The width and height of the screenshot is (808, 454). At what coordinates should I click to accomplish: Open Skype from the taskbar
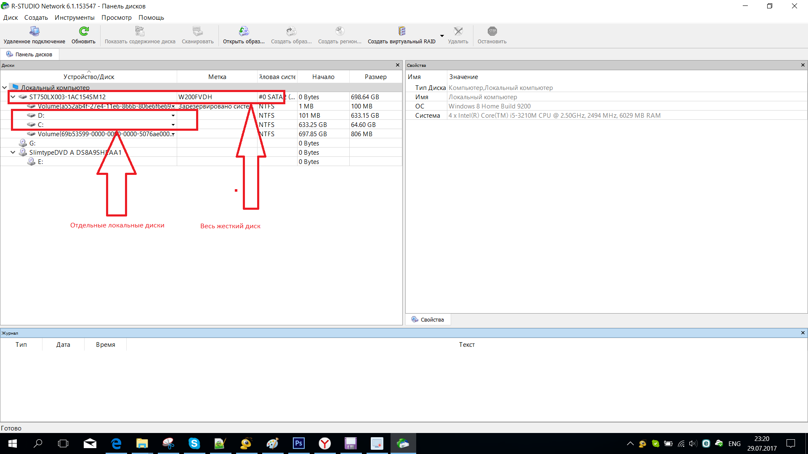coord(194,443)
